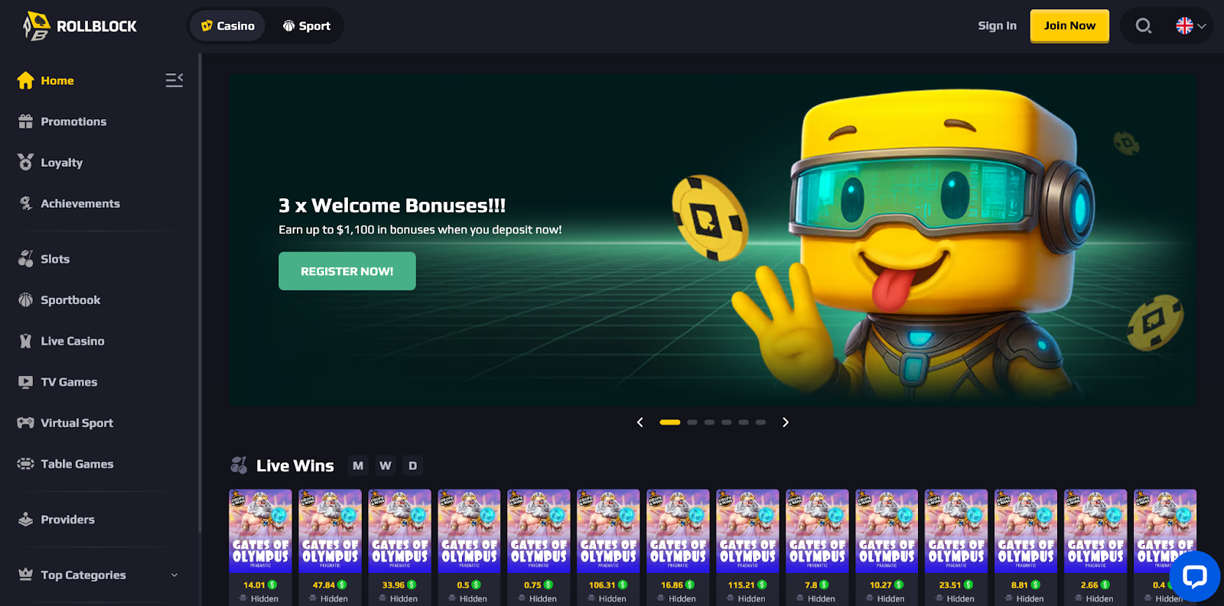1224x606 pixels.
Task: Open Gates of Olympus card with 115.21 win
Action: click(x=747, y=531)
